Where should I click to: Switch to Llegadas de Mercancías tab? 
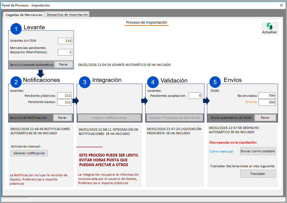coord(24,15)
